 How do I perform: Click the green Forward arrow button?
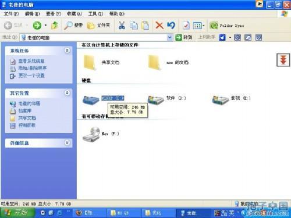coord(37,26)
